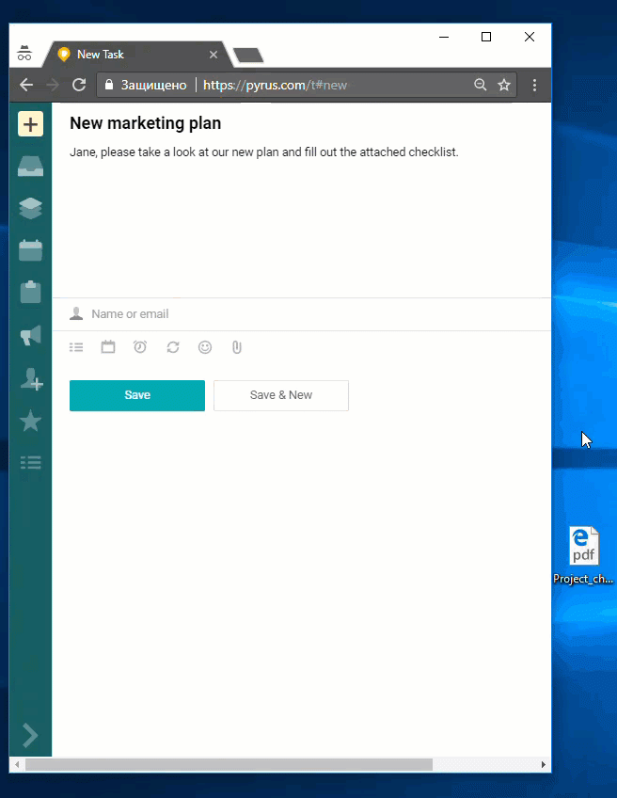The height and width of the screenshot is (798, 617).
Task: Click the scrollbar left arrow
Action: click(17, 764)
